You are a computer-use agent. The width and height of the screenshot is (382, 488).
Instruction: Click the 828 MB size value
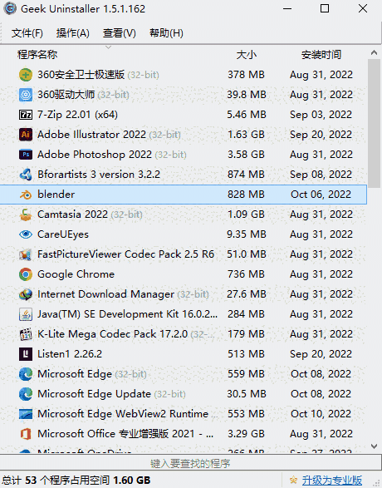tap(246, 195)
